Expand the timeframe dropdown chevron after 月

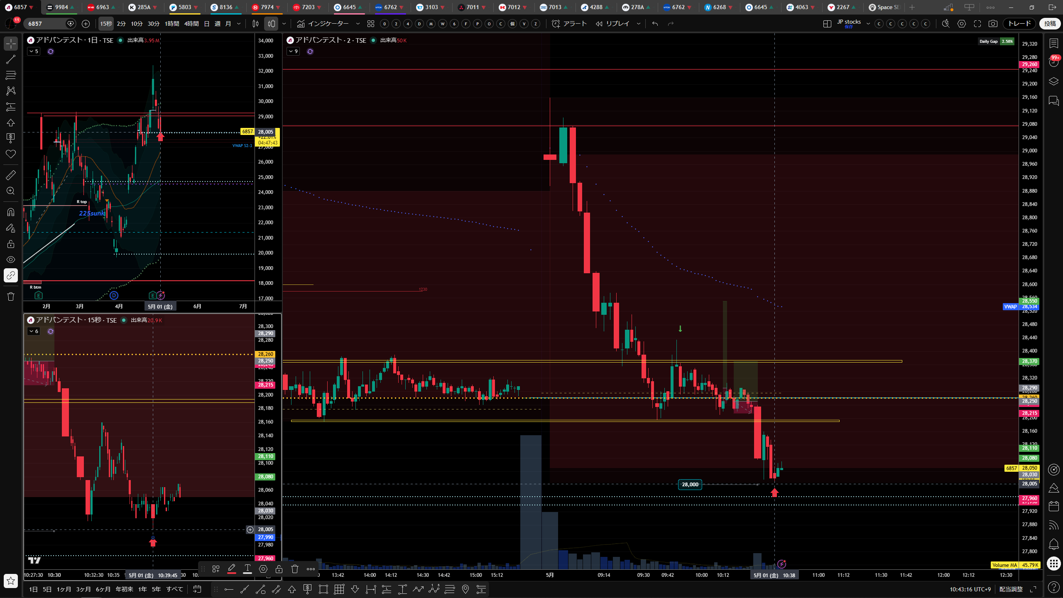[239, 24]
